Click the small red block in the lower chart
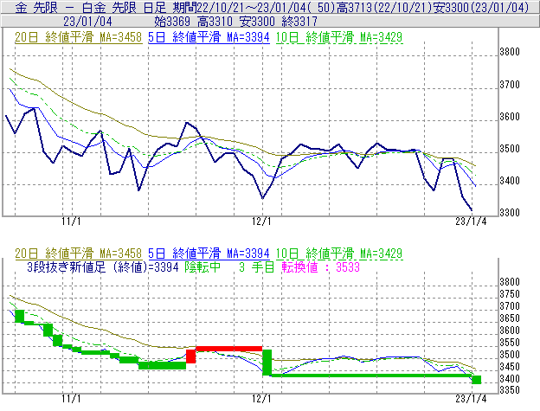Screen dimensions: 540x411 190,356
